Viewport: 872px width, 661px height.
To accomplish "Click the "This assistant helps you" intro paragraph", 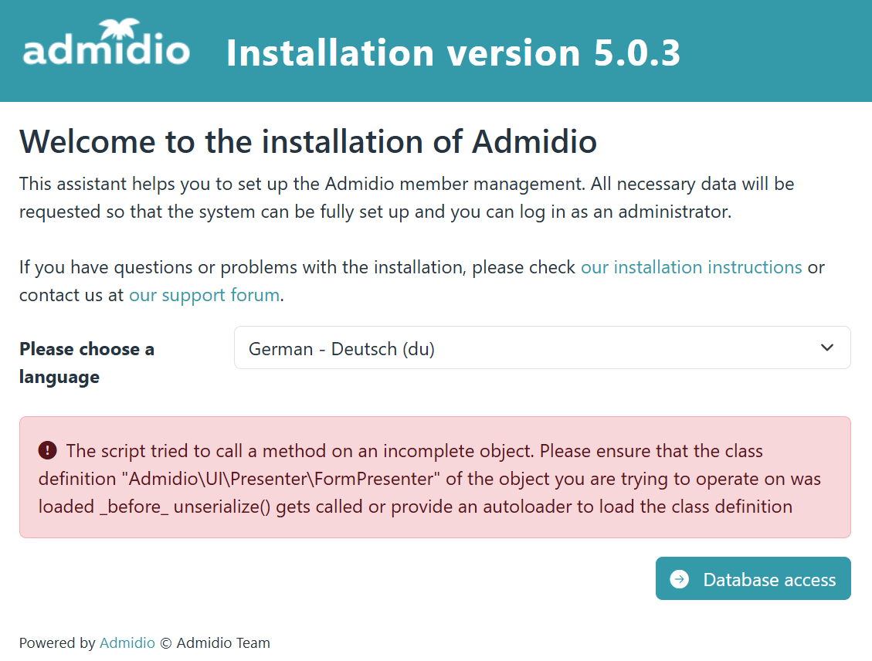I will pyautogui.click(x=406, y=198).
